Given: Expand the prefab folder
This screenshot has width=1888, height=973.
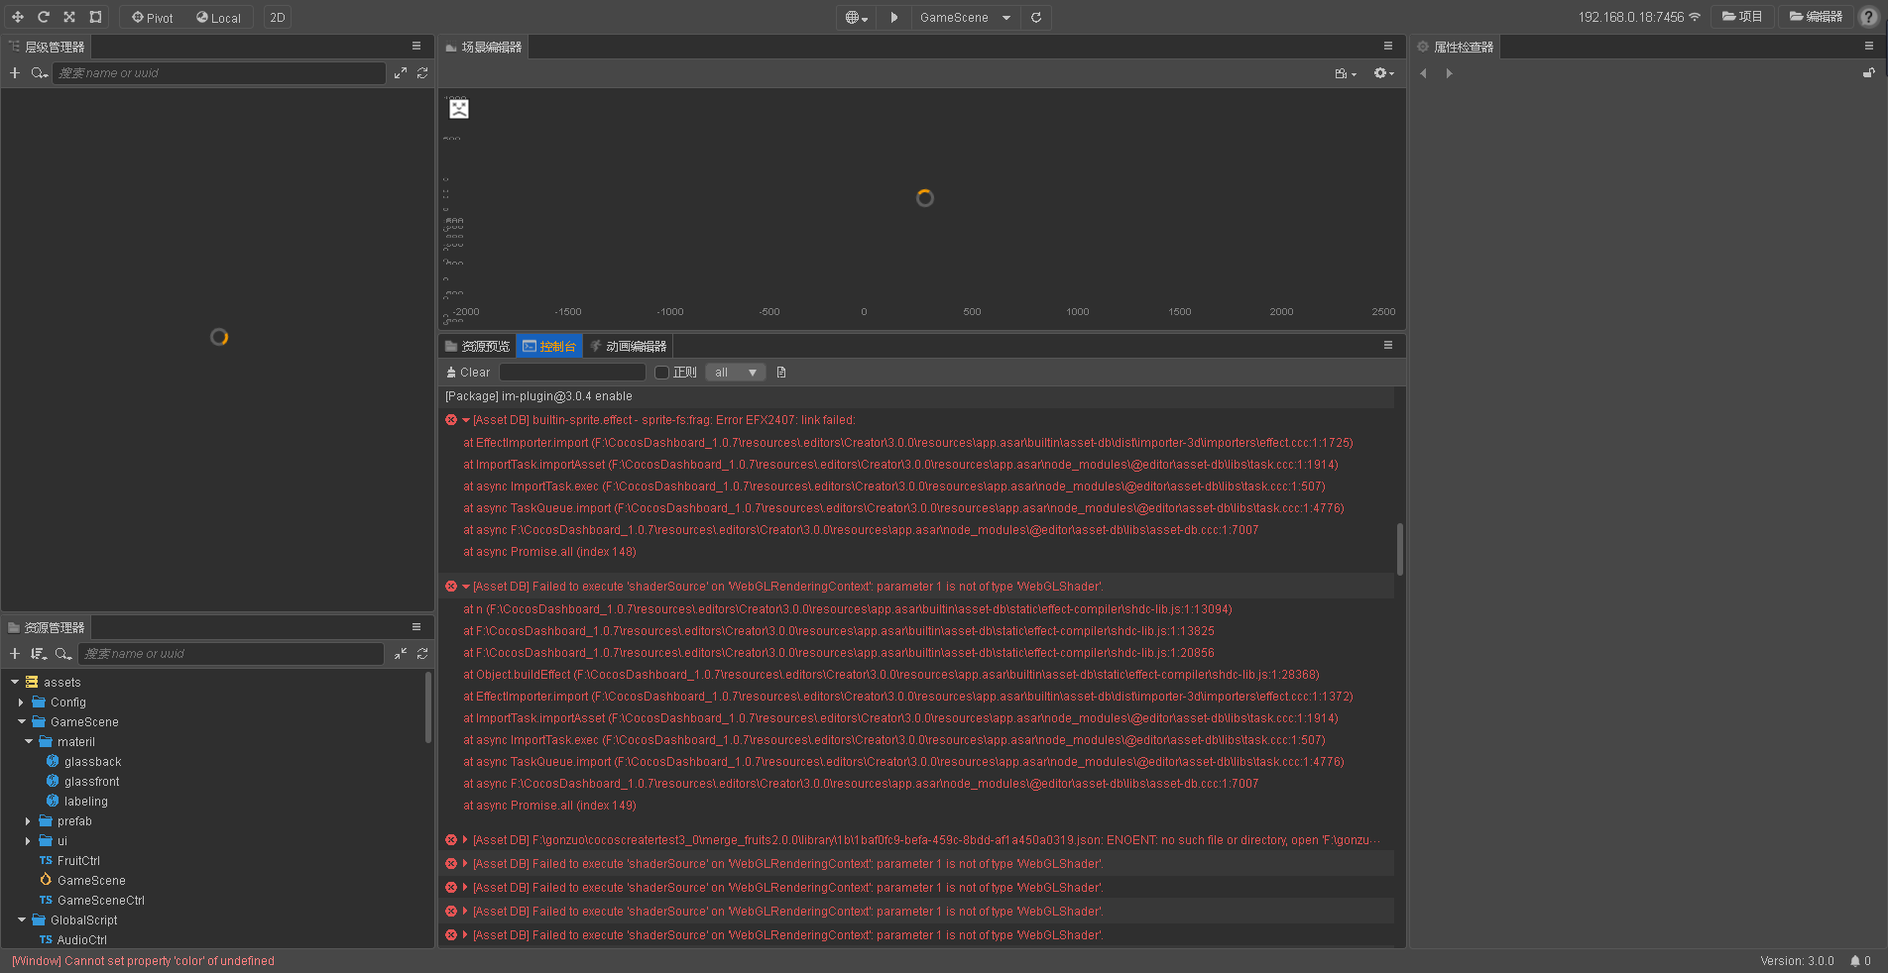Looking at the screenshot, I should [28, 821].
